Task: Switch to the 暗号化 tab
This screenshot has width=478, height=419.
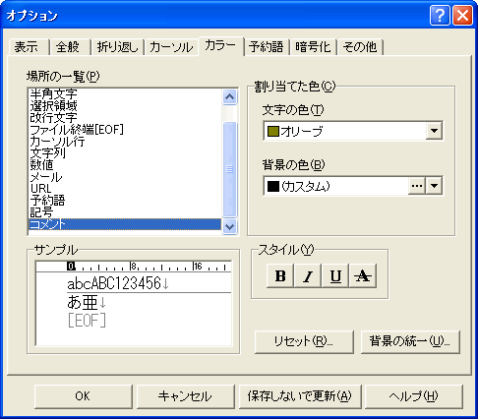Action: [313, 47]
